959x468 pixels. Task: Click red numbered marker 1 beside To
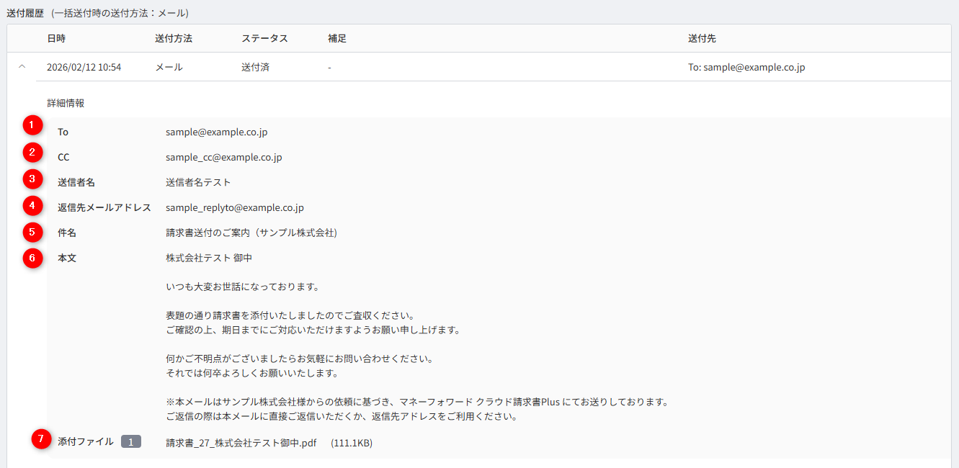coord(32,126)
